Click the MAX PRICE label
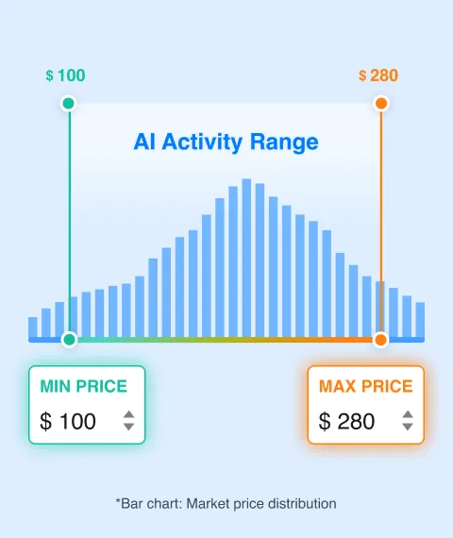453x538 pixels. pos(366,386)
